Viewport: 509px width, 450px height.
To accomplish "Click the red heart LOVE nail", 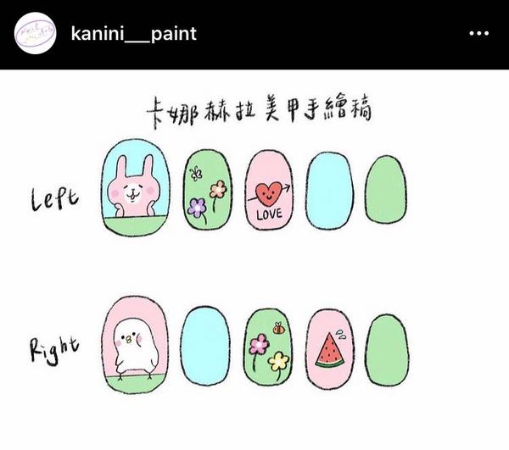I will (x=269, y=190).
